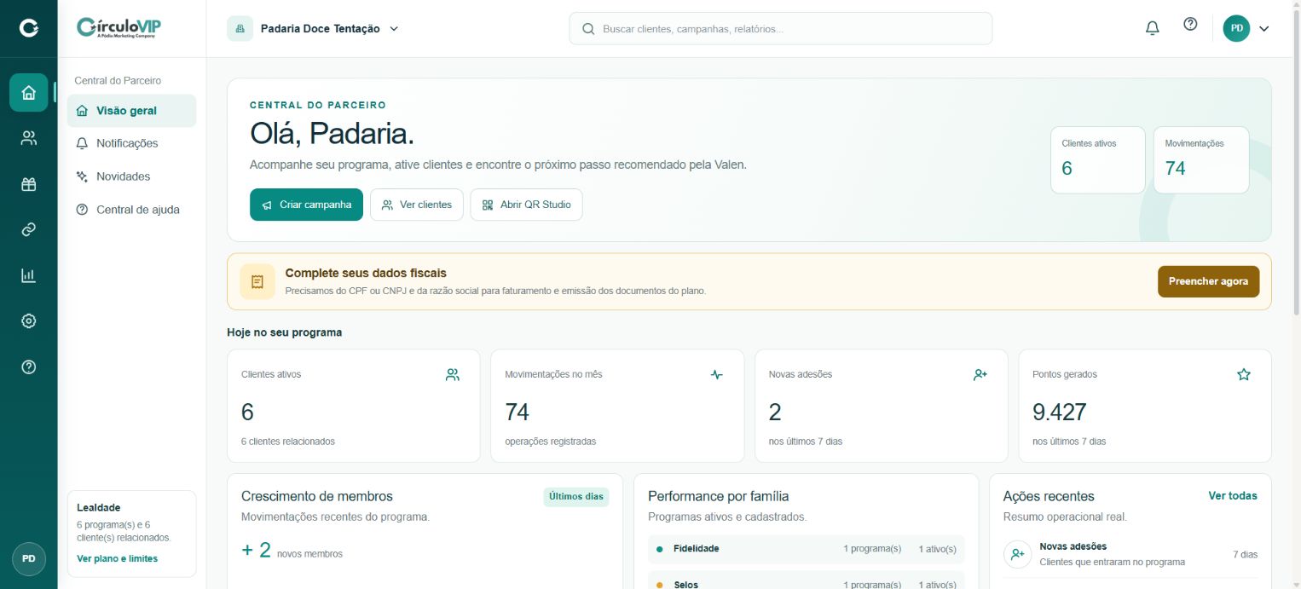The image size is (1301, 589).
Task: Click the Novas adesões icon in Ações recentes
Action: point(1018,554)
